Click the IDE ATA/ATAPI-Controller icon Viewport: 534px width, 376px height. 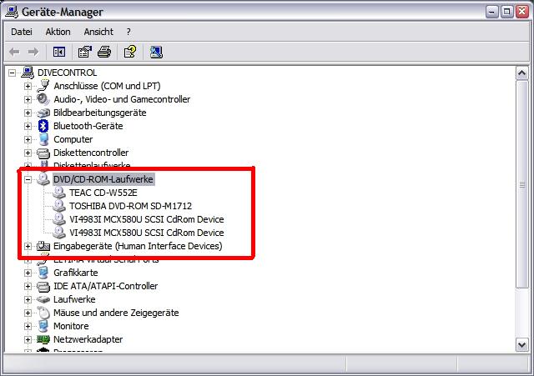pyautogui.click(x=43, y=287)
